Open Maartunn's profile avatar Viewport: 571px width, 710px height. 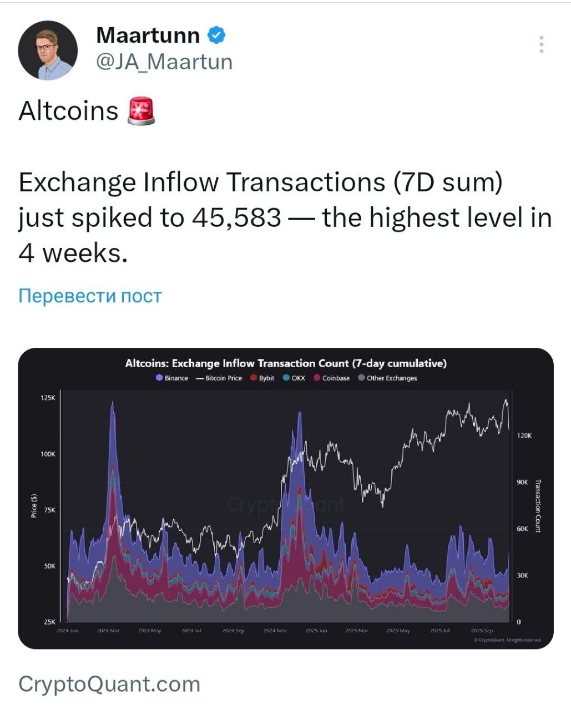48,50
